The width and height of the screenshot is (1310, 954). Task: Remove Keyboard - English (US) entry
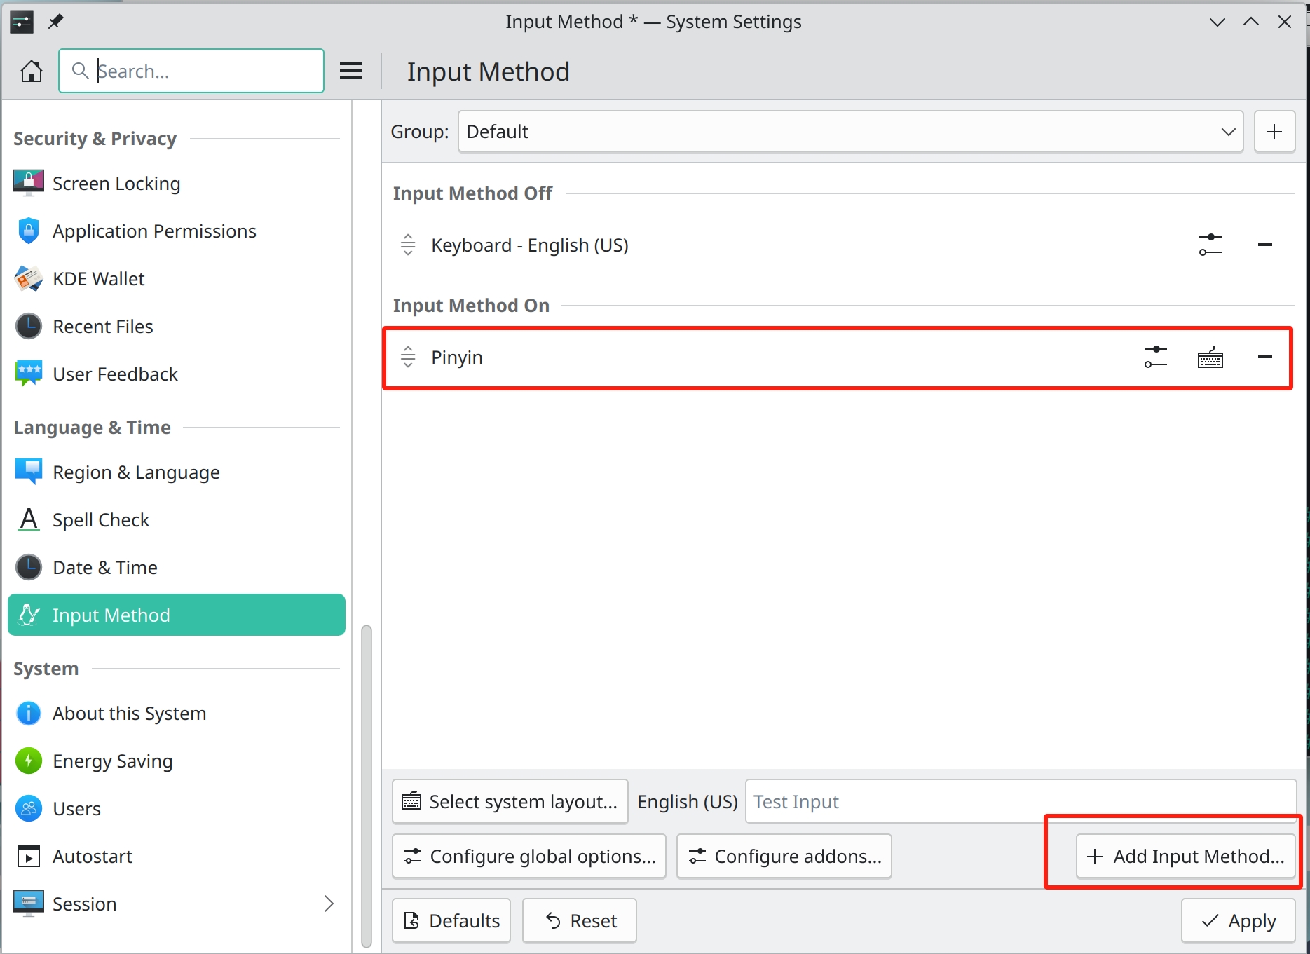[1264, 245]
